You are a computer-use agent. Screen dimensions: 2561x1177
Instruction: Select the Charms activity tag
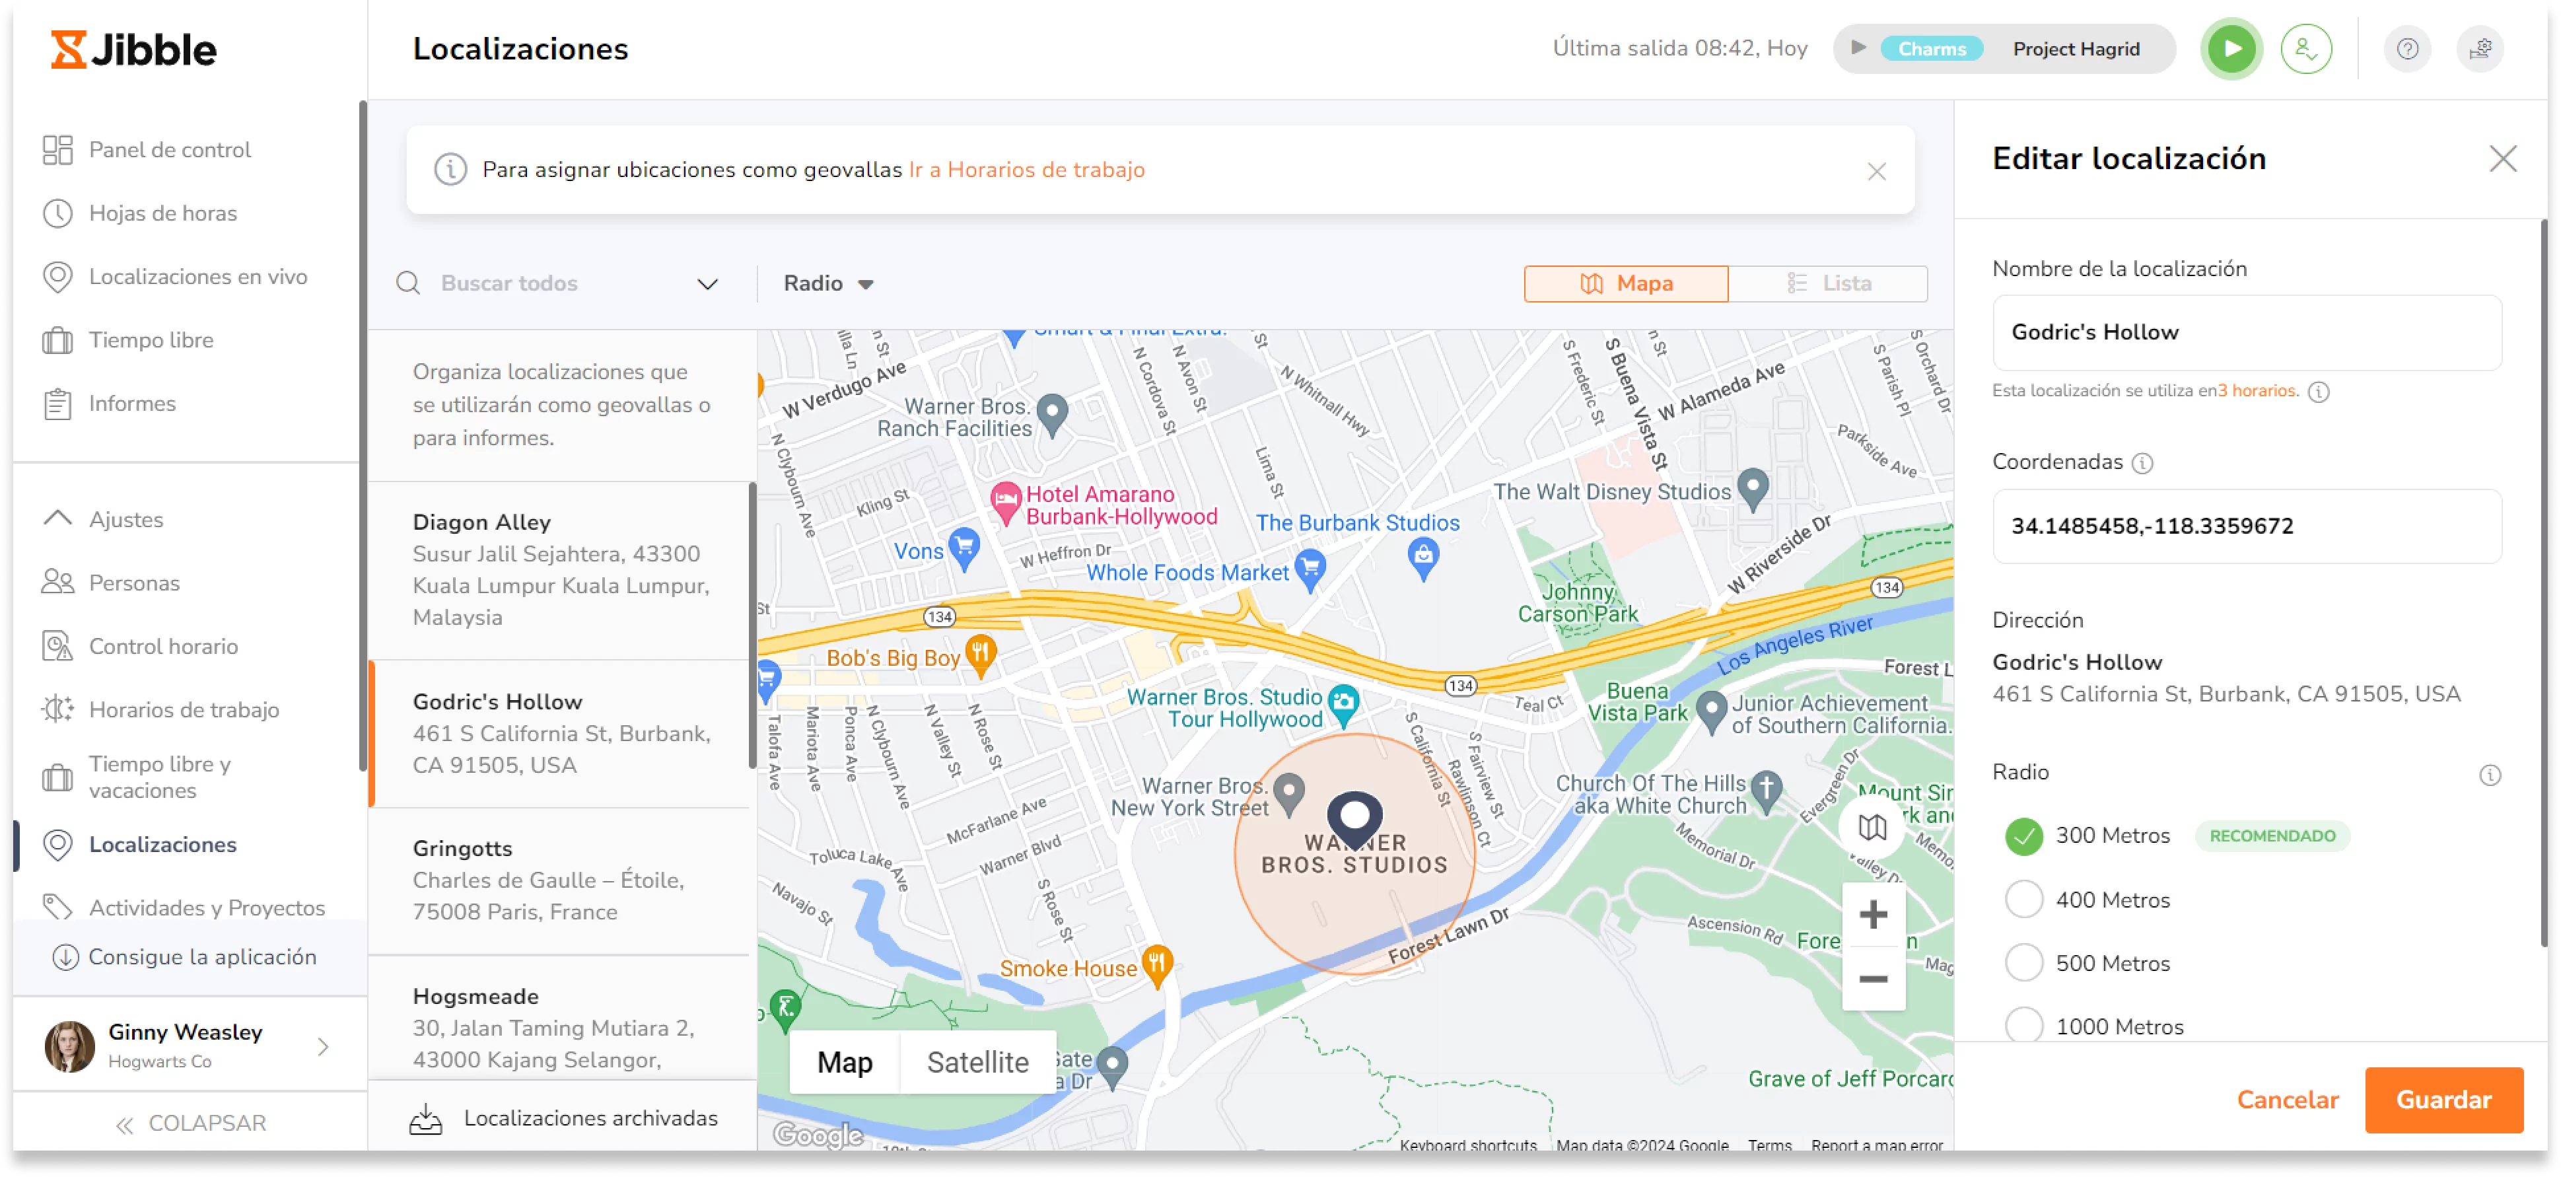click(1931, 49)
